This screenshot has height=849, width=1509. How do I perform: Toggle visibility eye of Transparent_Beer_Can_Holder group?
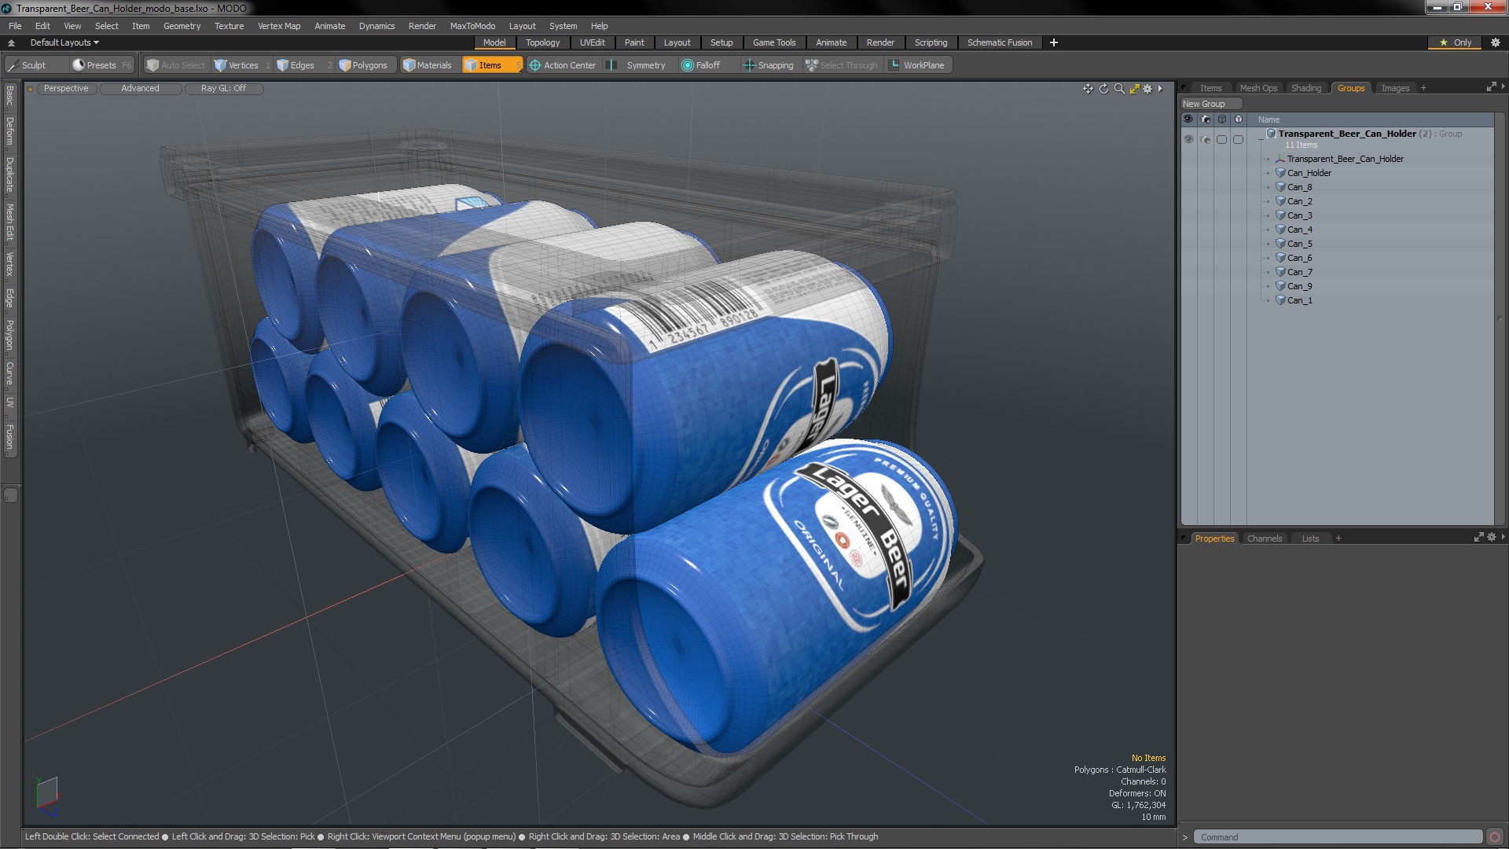click(x=1188, y=139)
